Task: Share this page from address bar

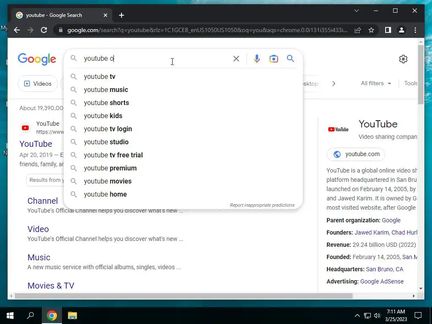Action: point(358,30)
